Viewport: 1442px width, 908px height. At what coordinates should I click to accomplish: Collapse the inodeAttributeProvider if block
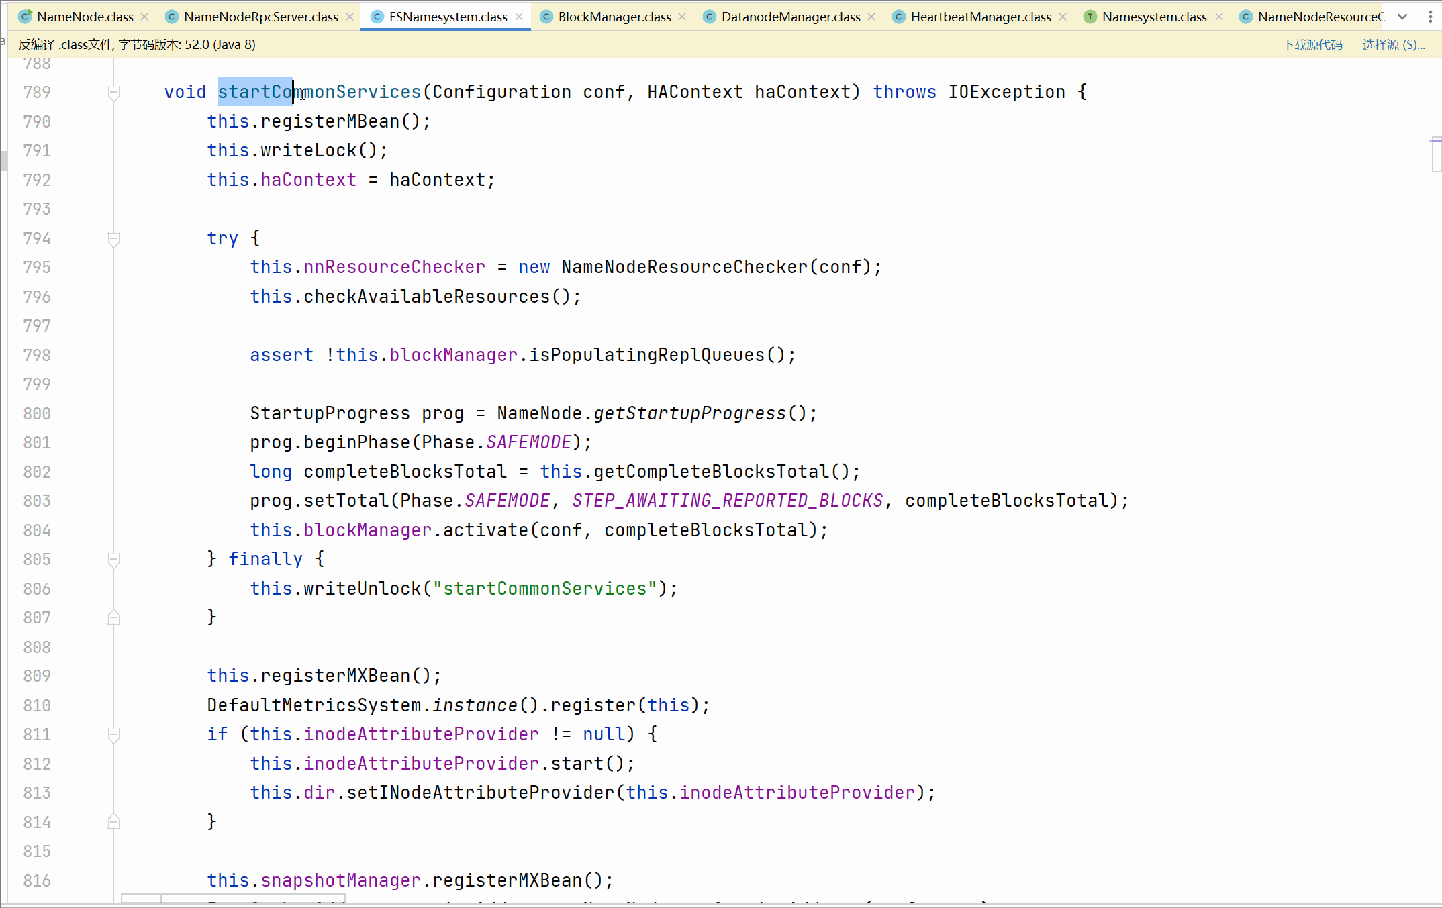(x=114, y=735)
